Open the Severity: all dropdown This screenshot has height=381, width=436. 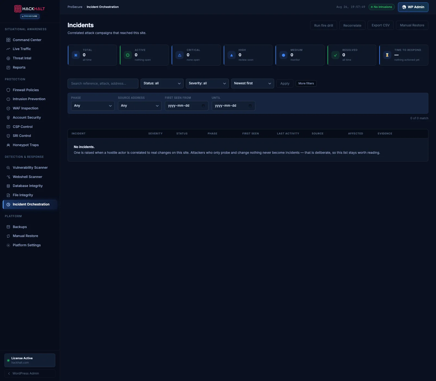pyautogui.click(x=207, y=84)
